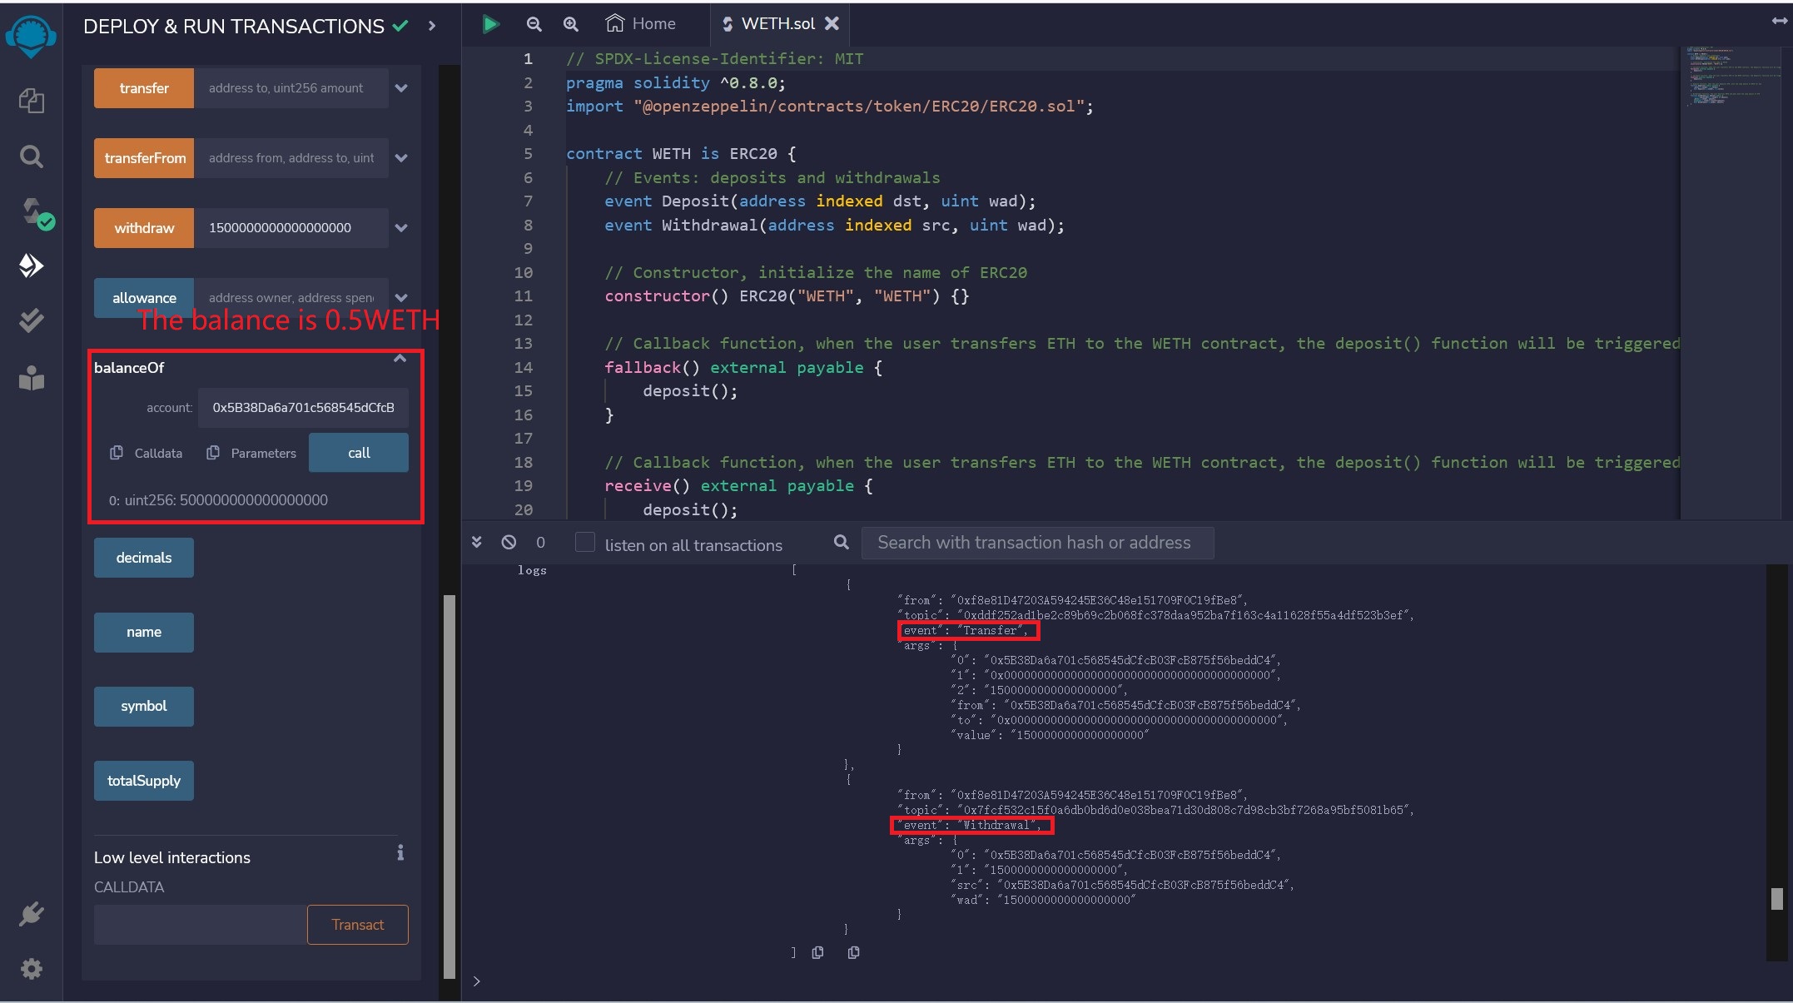Expand the allowance function parameters
This screenshot has height=1003, width=1793.
coord(401,297)
